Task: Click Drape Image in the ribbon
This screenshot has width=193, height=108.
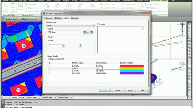Action: pos(128,8)
